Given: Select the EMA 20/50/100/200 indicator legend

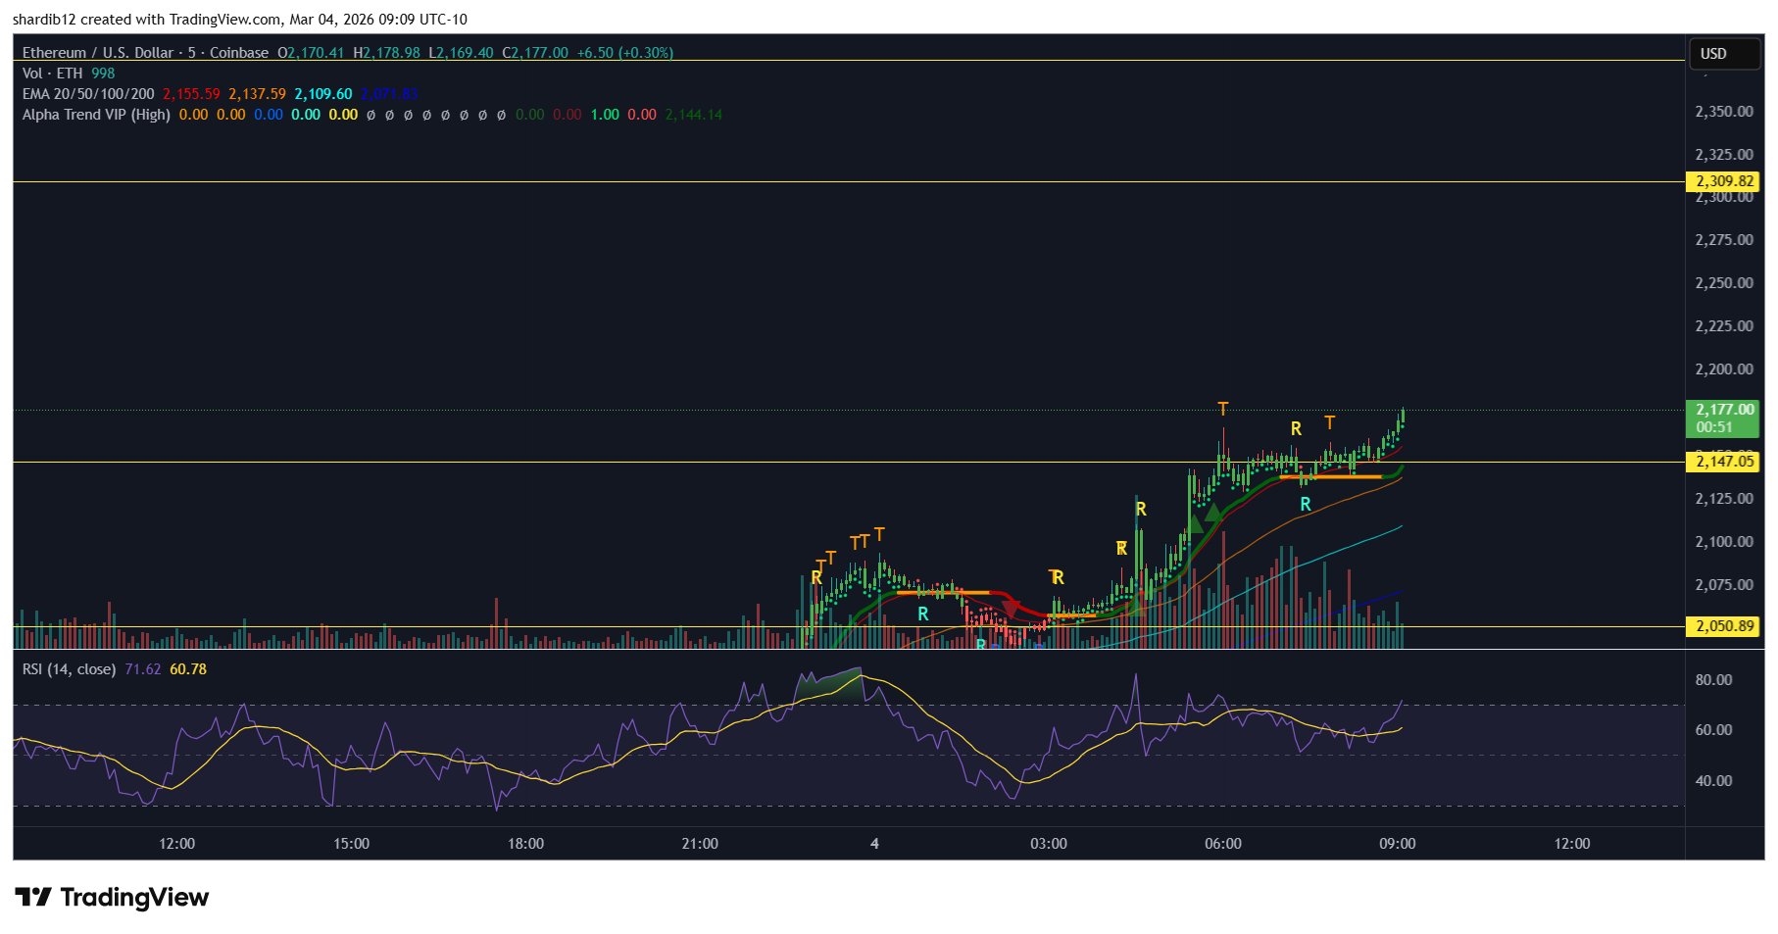Looking at the screenshot, I should tap(88, 94).
